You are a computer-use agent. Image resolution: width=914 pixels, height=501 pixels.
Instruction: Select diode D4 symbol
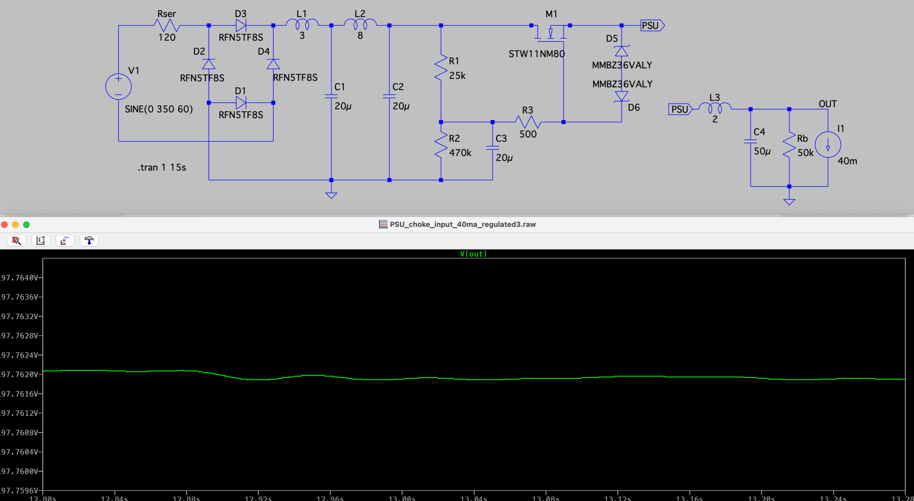coord(273,64)
